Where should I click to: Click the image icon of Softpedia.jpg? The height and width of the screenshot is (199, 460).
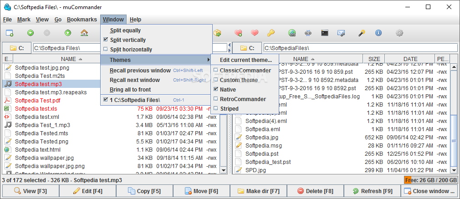(x=239, y=137)
